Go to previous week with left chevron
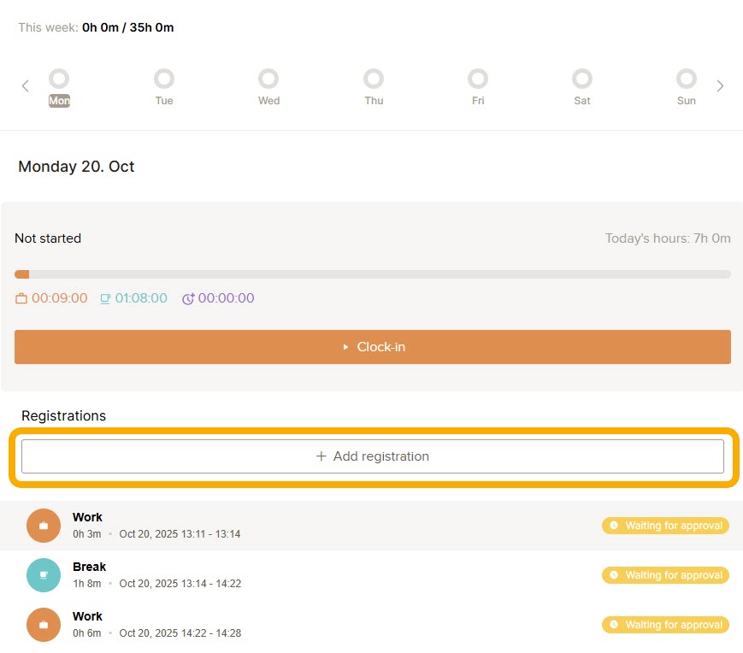The height and width of the screenshot is (653, 743). (x=25, y=85)
